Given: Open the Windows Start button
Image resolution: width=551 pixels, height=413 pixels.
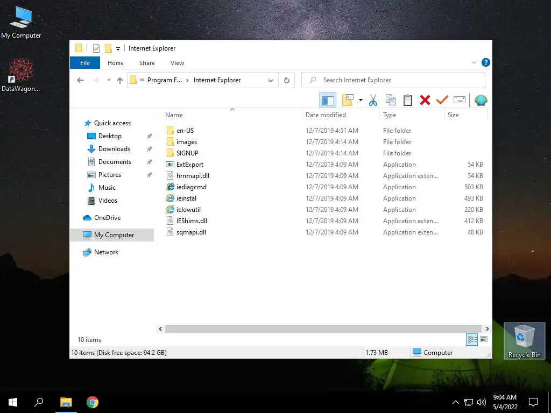Looking at the screenshot, I should pyautogui.click(x=13, y=402).
